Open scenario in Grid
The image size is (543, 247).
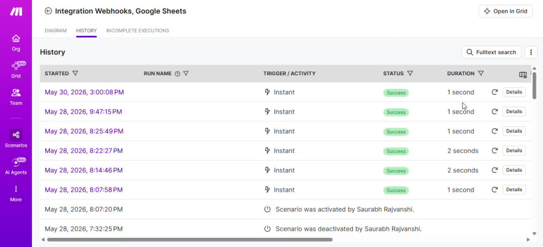click(x=506, y=11)
